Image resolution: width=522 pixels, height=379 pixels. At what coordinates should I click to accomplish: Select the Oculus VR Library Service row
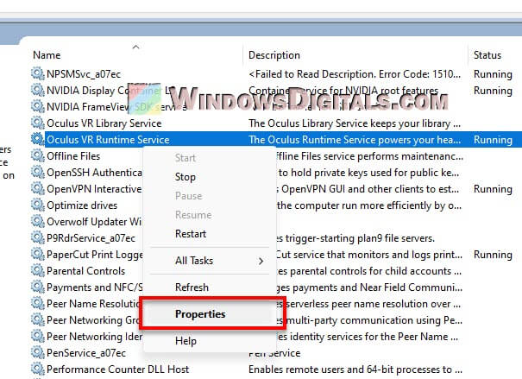pos(276,123)
